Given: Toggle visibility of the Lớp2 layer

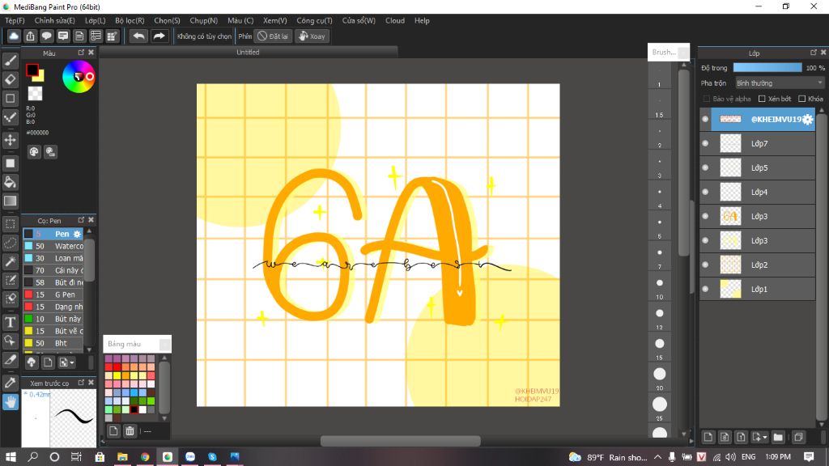Looking at the screenshot, I should 705,265.
